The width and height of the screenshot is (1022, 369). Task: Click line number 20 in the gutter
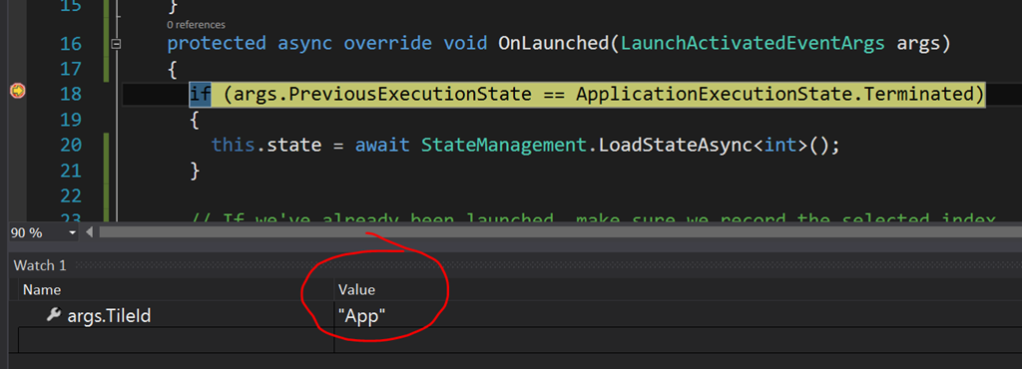(71, 145)
